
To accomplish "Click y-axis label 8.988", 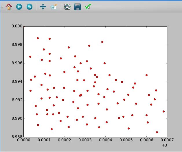I will (x=17, y=137).
